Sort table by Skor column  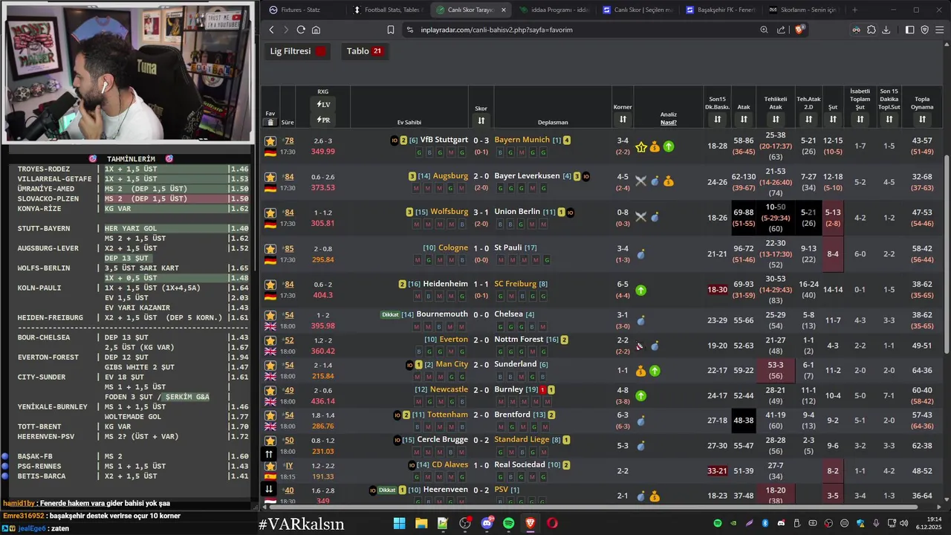pyautogui.click(x=481, y=120)
